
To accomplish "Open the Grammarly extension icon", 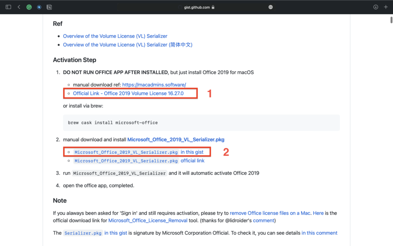I will (x=29, y=7).
